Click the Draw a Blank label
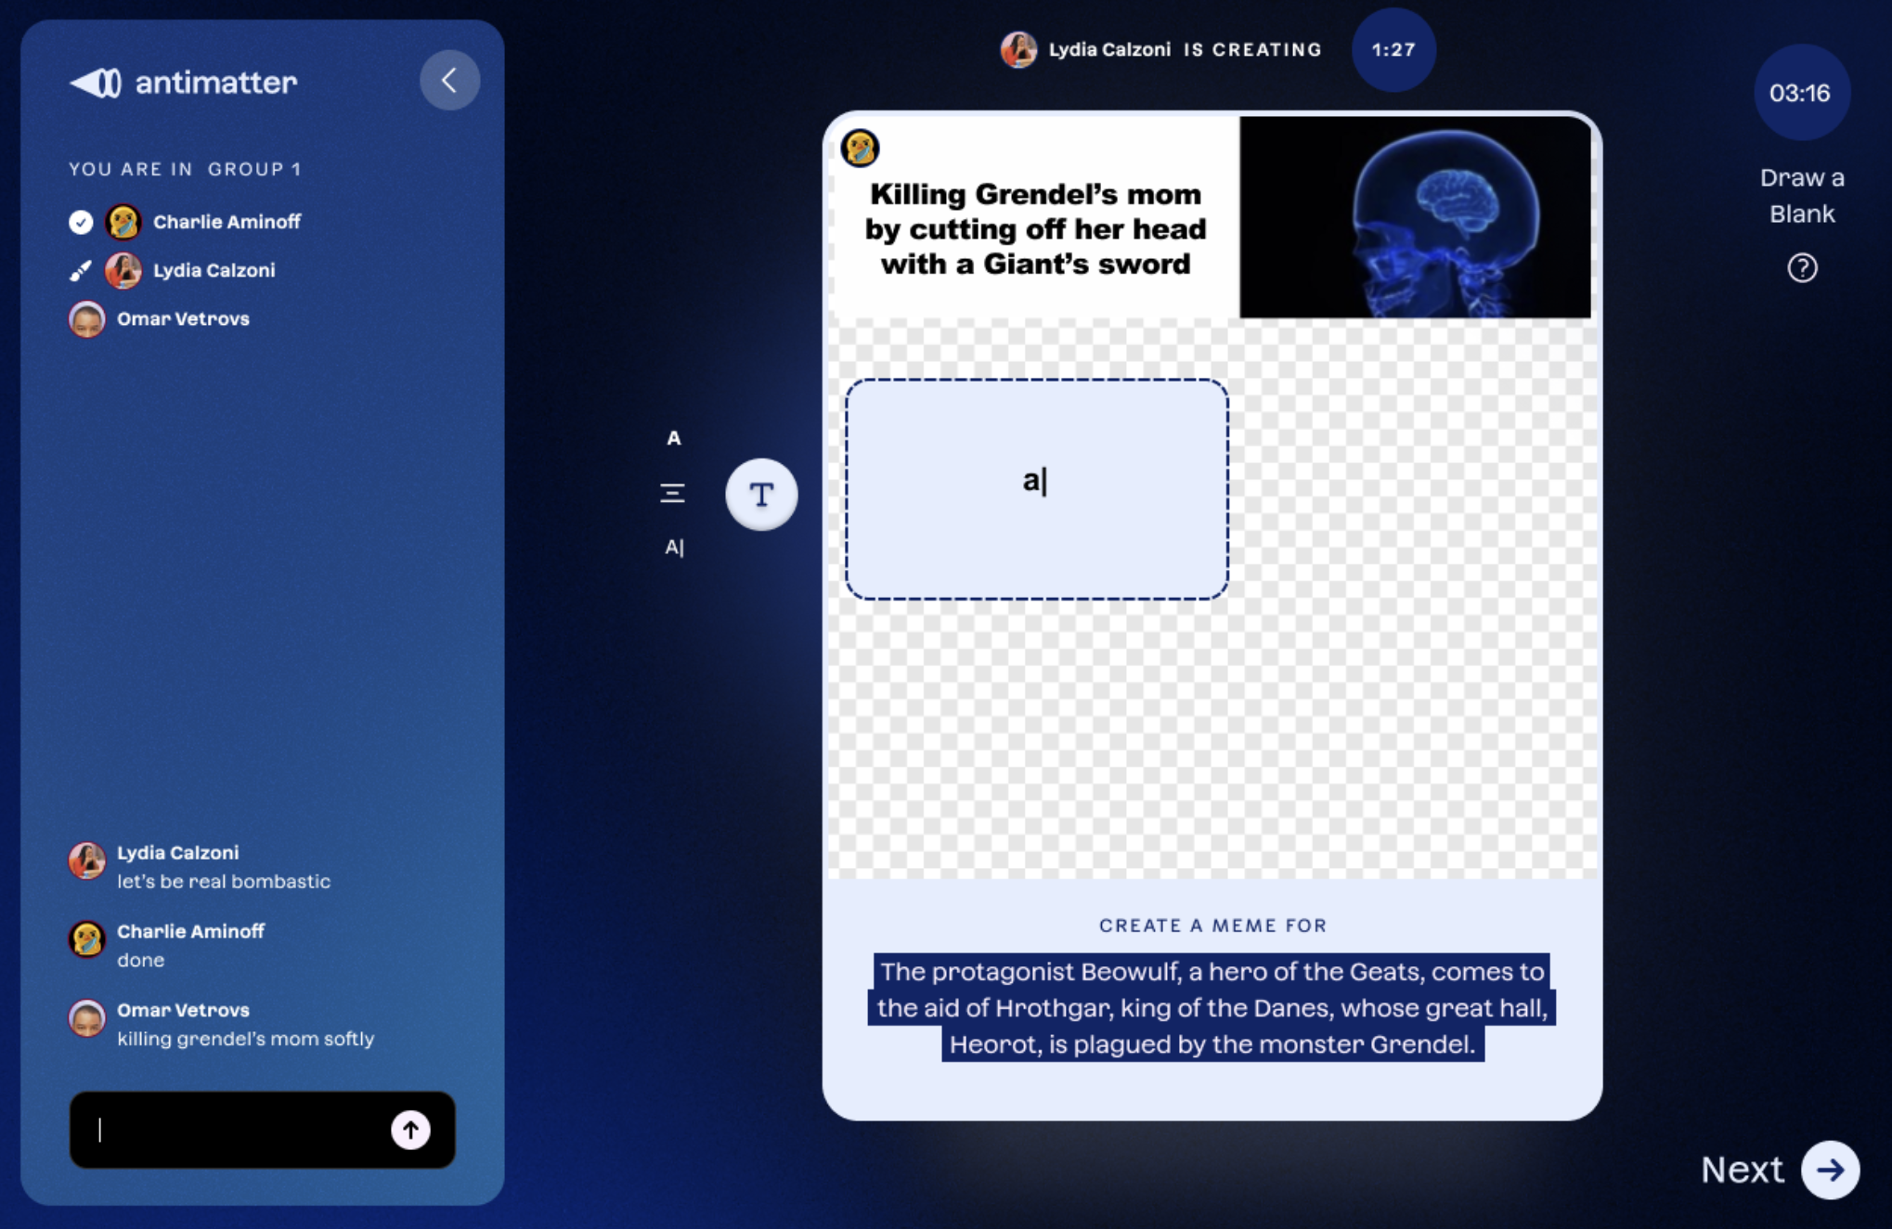This screenshot has width=1892, height=1229. [x=1801, y=196]
